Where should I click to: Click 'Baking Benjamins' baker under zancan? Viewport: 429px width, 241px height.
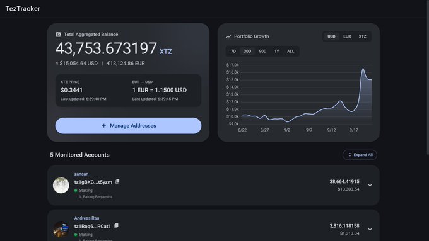click(98, 197)
